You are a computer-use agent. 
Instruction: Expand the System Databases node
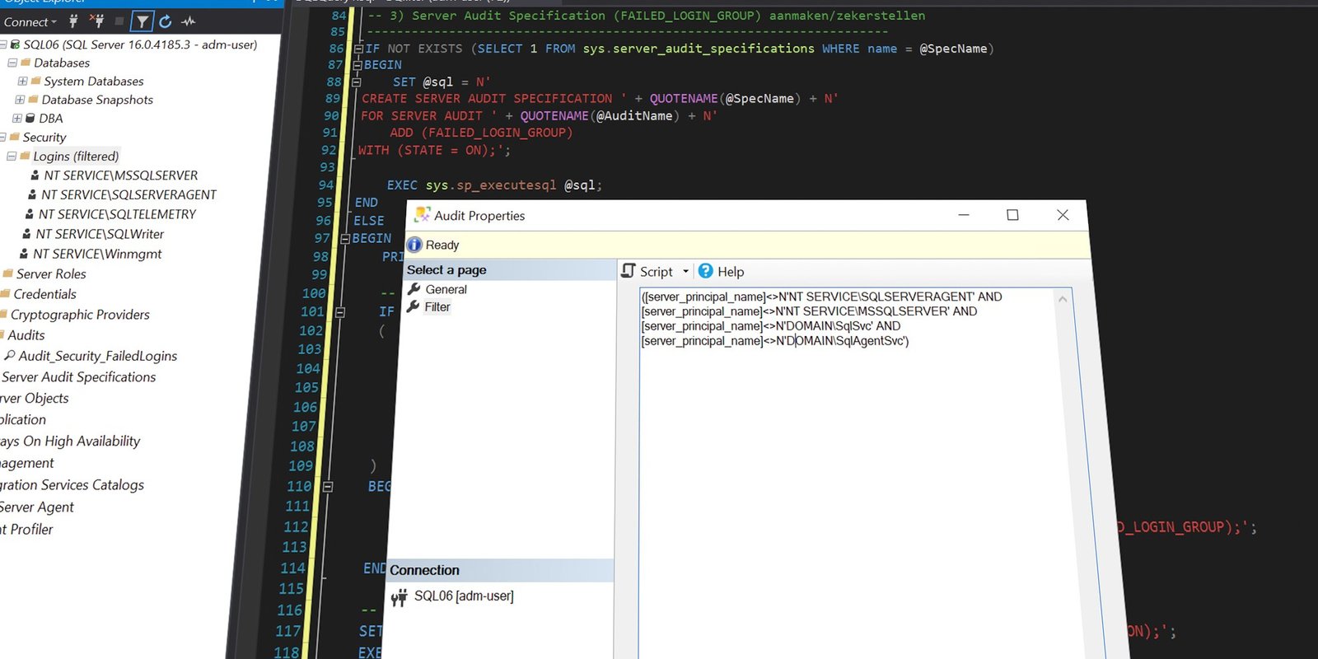coord(22,81)
